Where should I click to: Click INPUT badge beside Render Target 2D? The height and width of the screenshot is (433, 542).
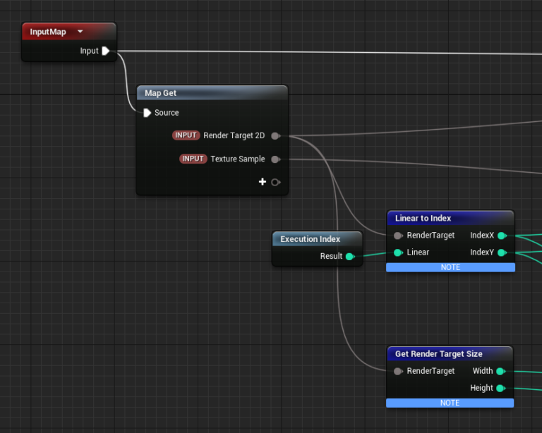point(186,135)
